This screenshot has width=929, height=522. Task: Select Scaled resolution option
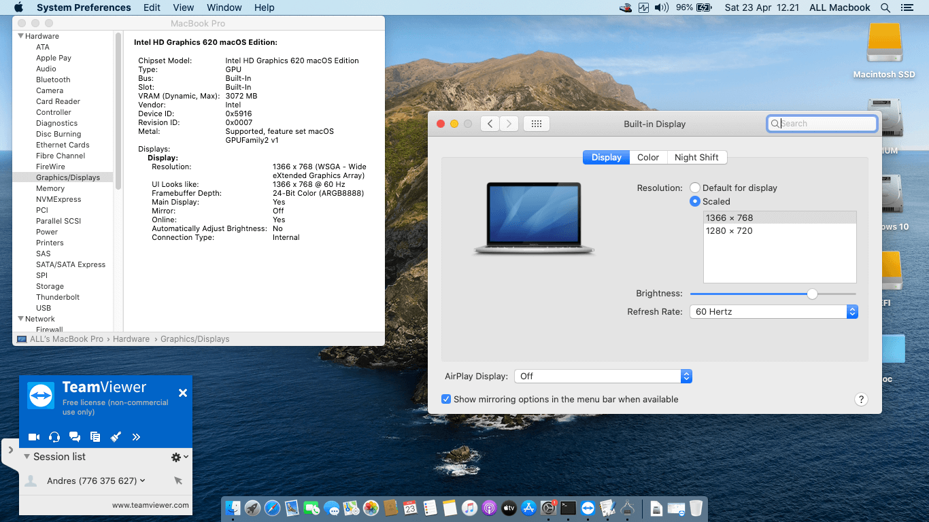tap(695, 201)
